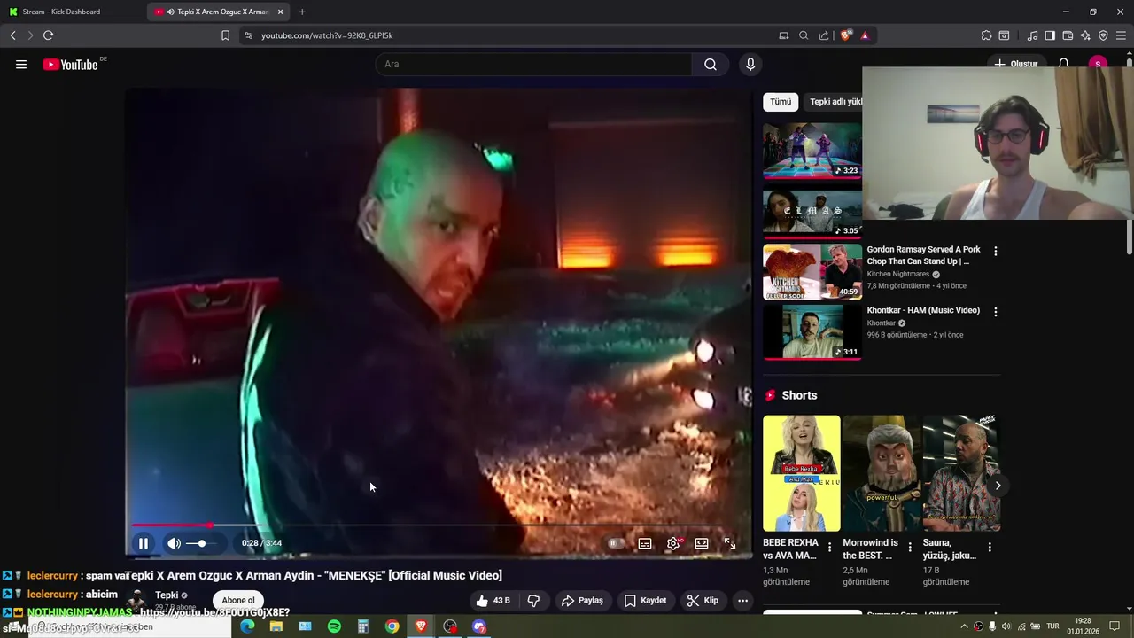Open browser extensions puzzle icon

tap(986, 35)
